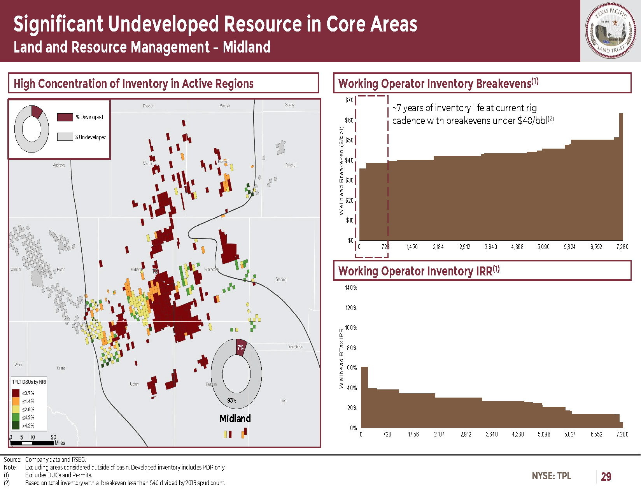
Task: Select the % Developed legend swatch
Action: (x=65, y=117)
